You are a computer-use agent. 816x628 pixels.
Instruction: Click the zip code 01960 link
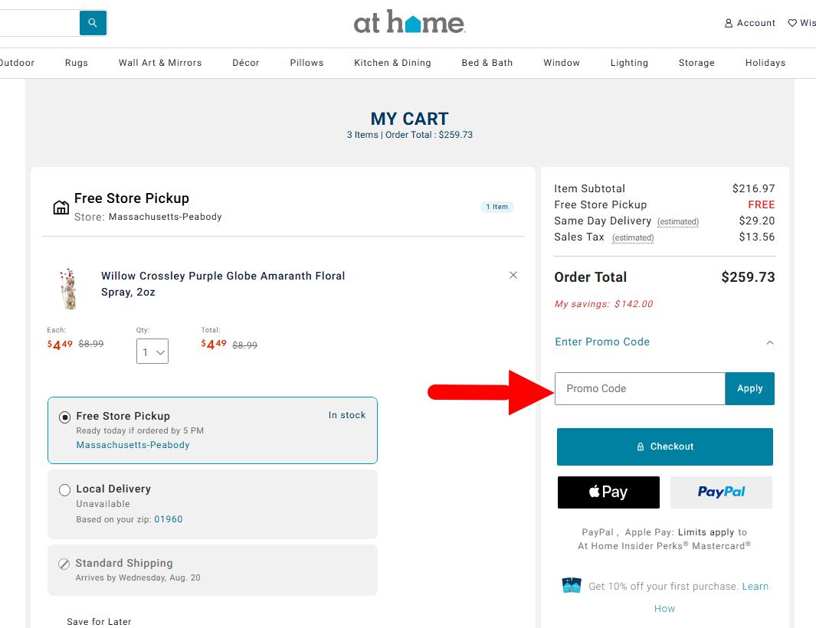pyautogui.click(x=169, y=519)
